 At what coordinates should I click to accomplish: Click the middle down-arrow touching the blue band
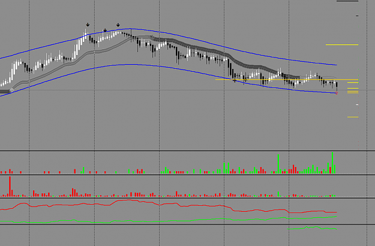[x=105, y=31]
